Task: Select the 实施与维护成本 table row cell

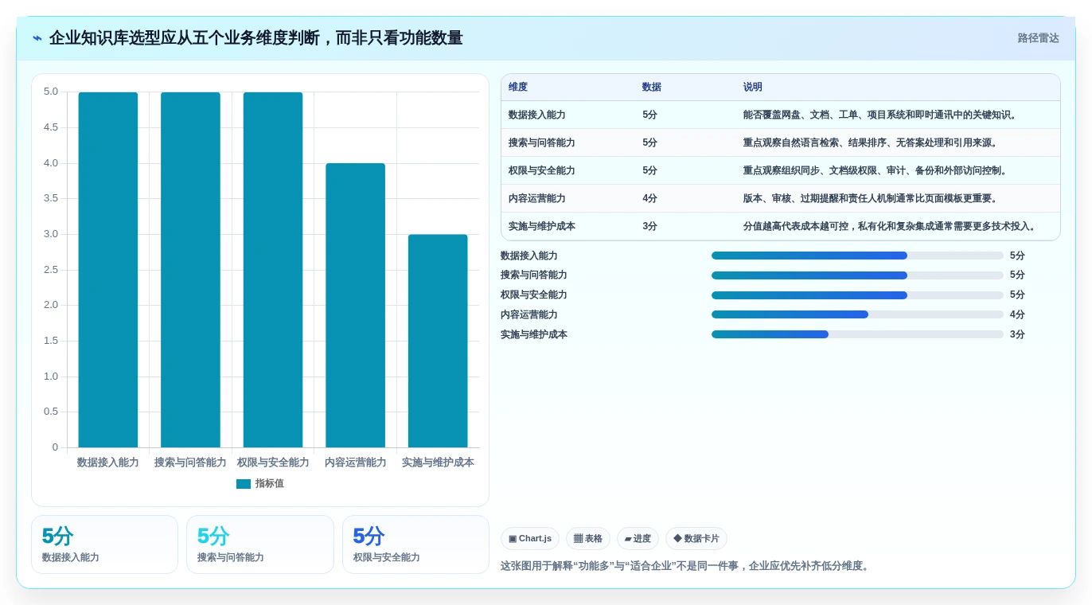Action: pyautogui.click(x=542, y=226)
